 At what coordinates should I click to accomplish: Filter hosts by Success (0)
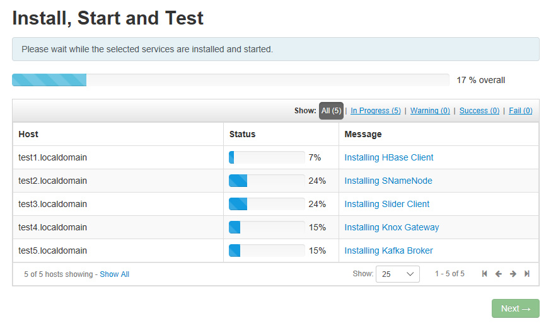click(x=479, y=111)
